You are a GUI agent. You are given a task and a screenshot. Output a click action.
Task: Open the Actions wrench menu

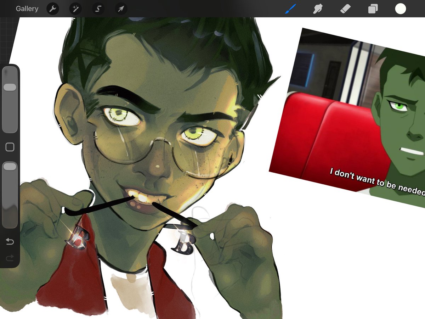tap(53, 9)
